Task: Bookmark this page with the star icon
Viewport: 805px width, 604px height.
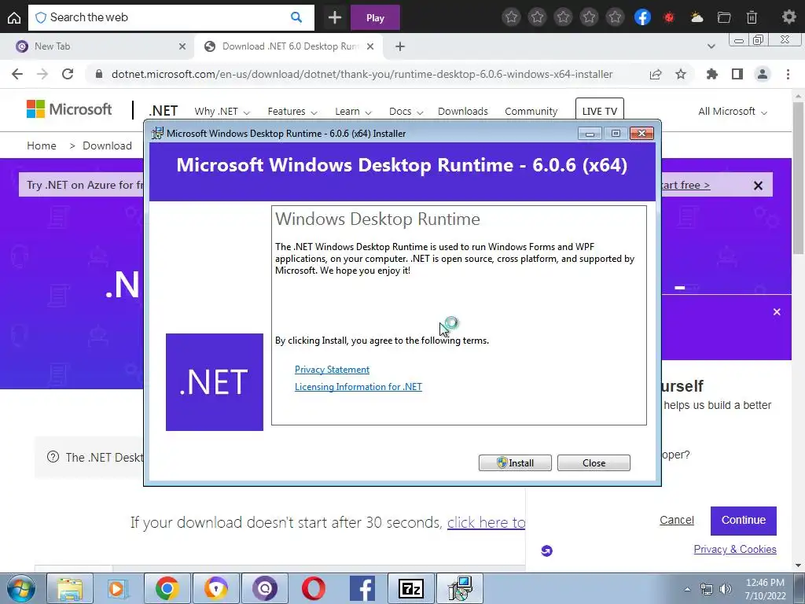Action: pyautogui.click(x=681, y=74)
